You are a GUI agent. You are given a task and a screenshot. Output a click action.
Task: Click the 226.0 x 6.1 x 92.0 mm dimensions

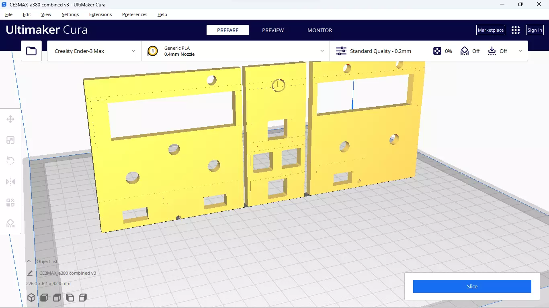[x=48, y=284]
